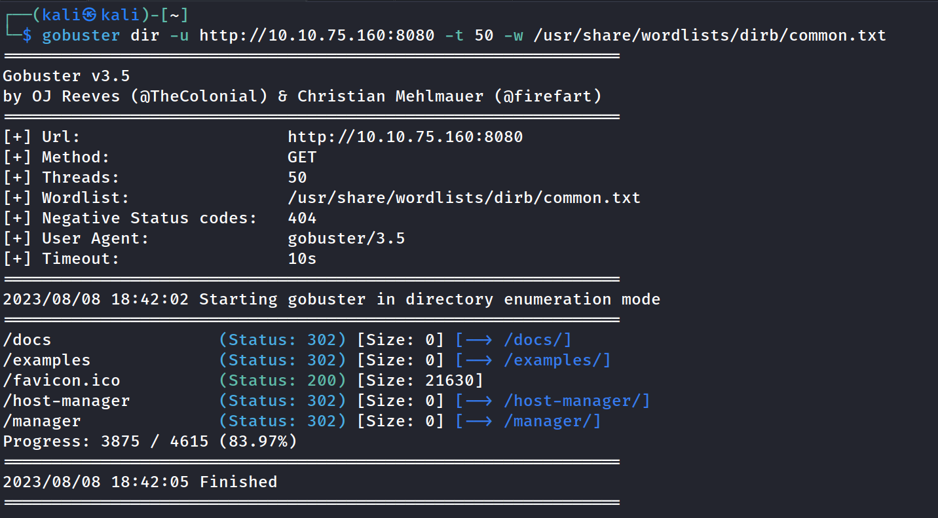Screen dimensions: 938x518
Task: Click the gobuster command word in the prompt
Action: pyautogui.click(x=81, y=35)
